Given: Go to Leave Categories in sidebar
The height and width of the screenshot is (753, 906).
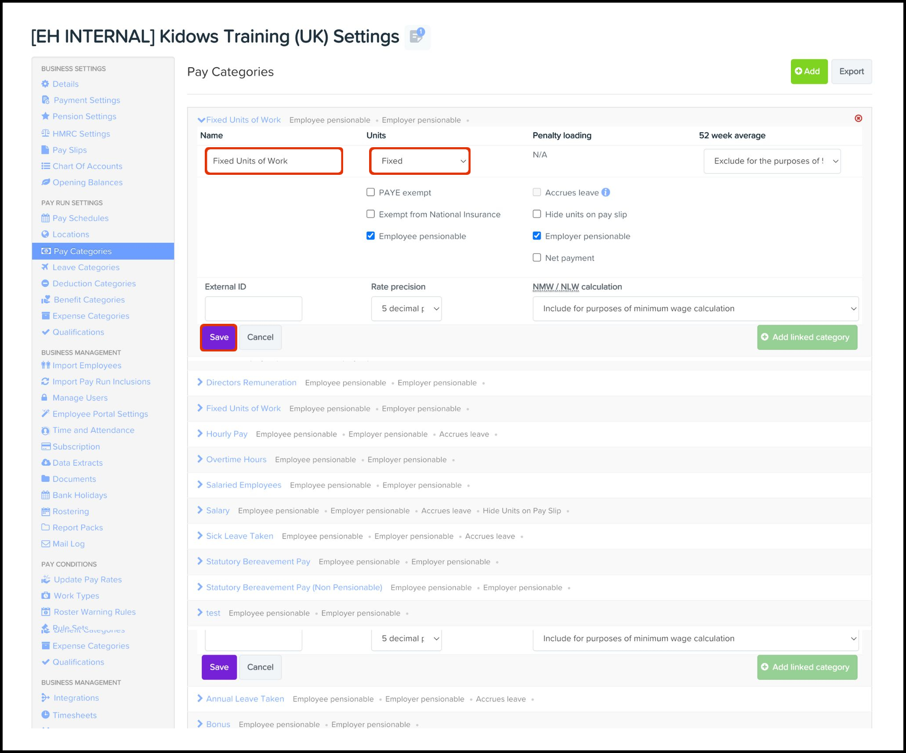Looking at the screenshot, I should click(x=86, y=268).
